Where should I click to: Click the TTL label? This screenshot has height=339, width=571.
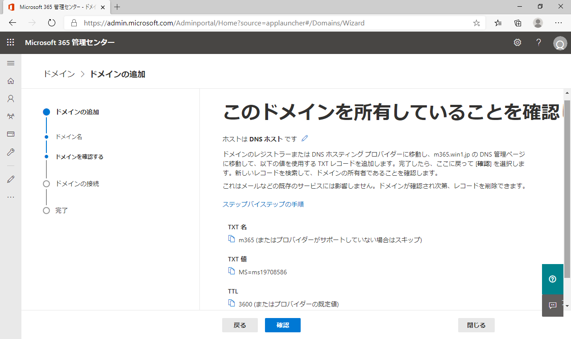[x=233, y=291]
